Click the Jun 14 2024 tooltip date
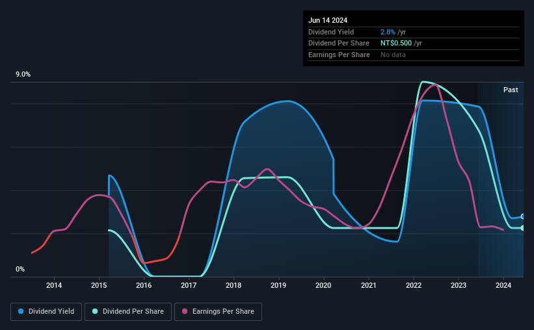Viewport: 534px width, 330px height. tap(328, 20)
